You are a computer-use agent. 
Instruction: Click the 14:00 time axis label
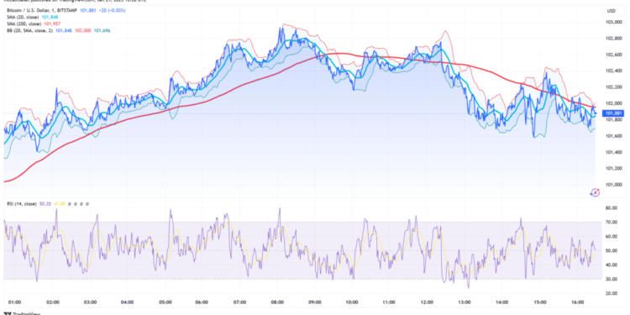pos(501,302)
